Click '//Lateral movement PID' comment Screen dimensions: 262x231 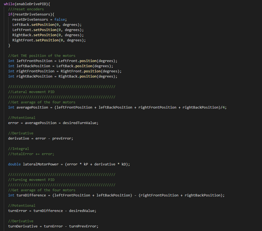(31, 92)
